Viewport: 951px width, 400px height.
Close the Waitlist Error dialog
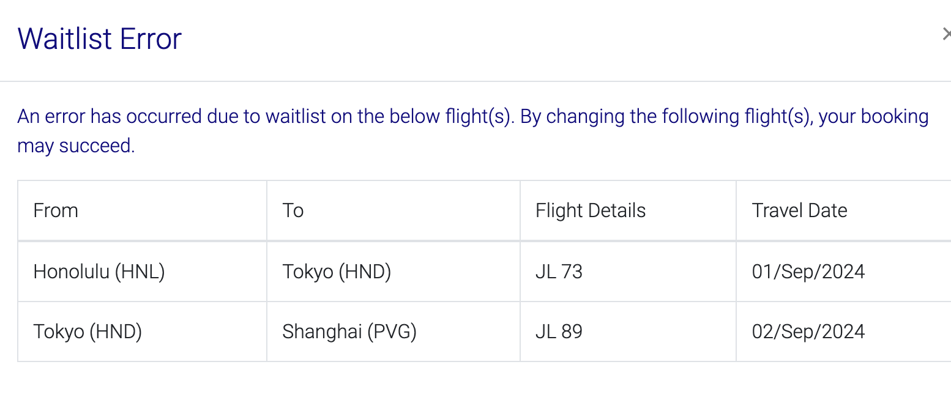pos(946,35)
